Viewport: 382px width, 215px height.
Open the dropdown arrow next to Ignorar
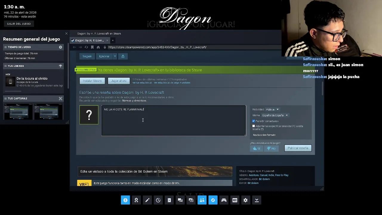(115, 56)
